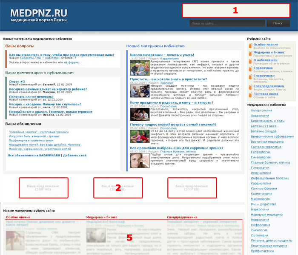The image size is (298, 255).
Task: Open the Венерические заболевания cabinet
Action: click(272, 136)
